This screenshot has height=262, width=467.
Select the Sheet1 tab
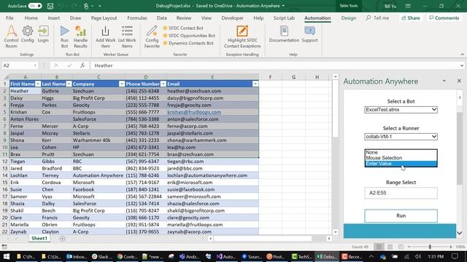tap(39, 239)
